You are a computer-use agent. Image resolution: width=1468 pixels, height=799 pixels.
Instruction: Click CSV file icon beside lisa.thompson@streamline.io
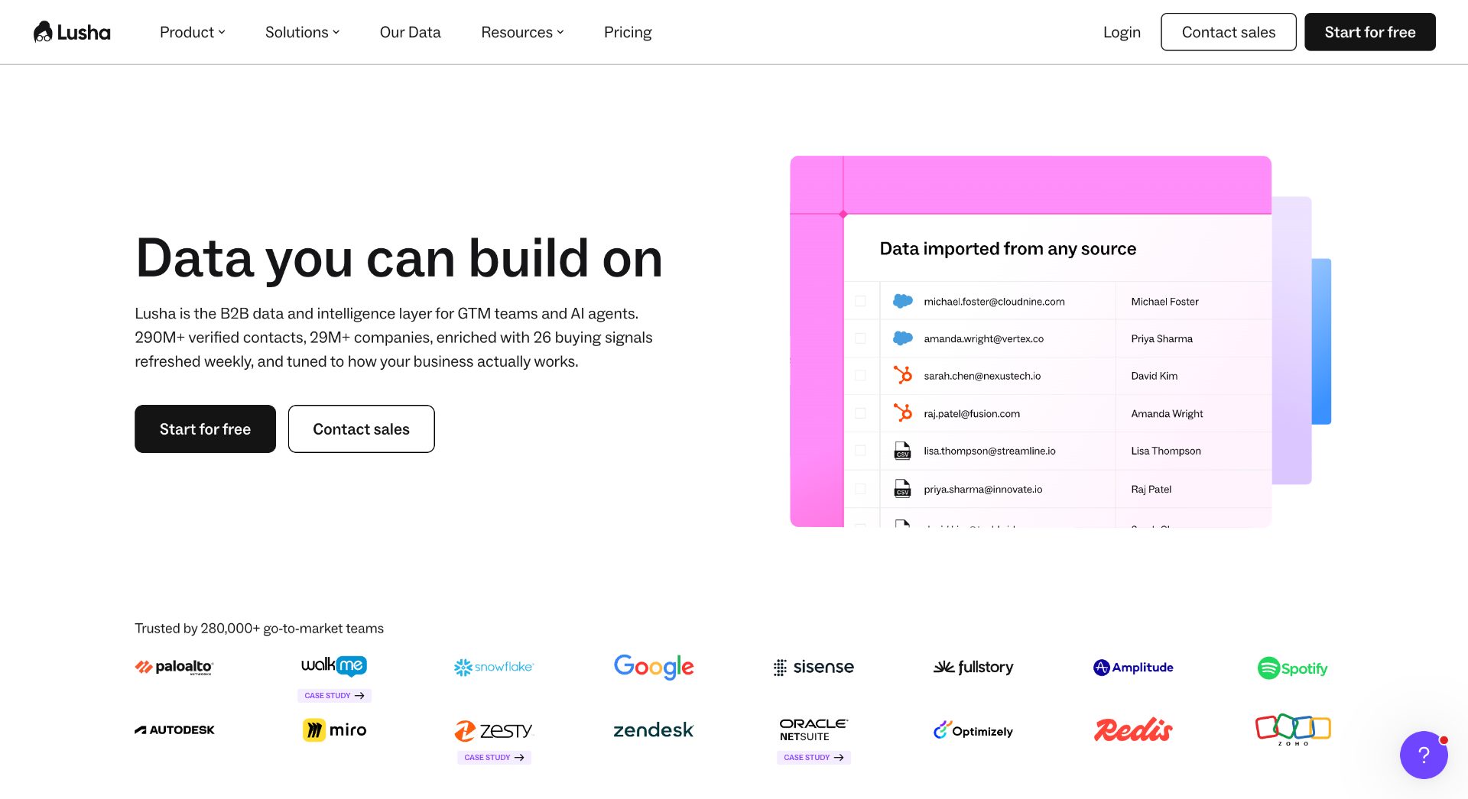pyautogui.click(x=902, y=451)
